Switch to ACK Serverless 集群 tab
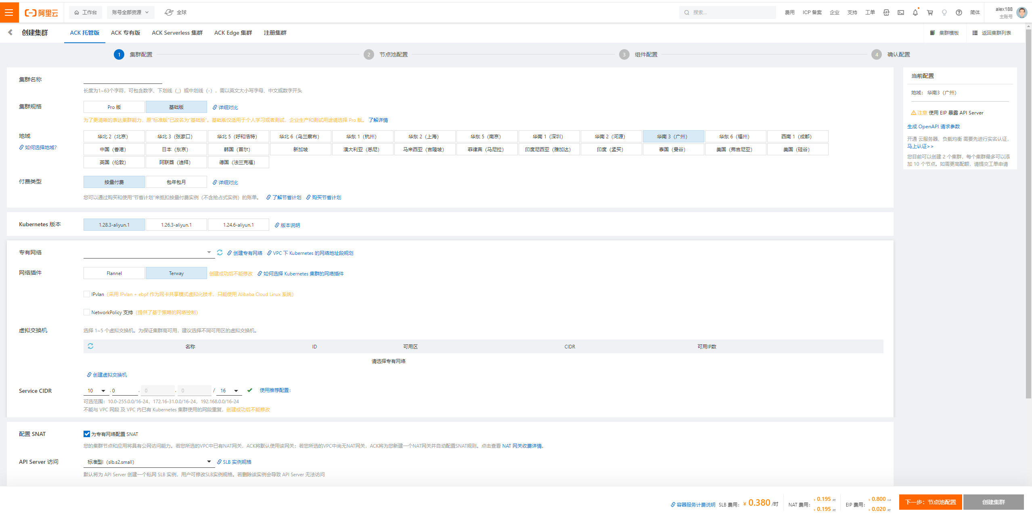Image resolution: width=1032 pixels, height=517 pixels. (177, 33)
